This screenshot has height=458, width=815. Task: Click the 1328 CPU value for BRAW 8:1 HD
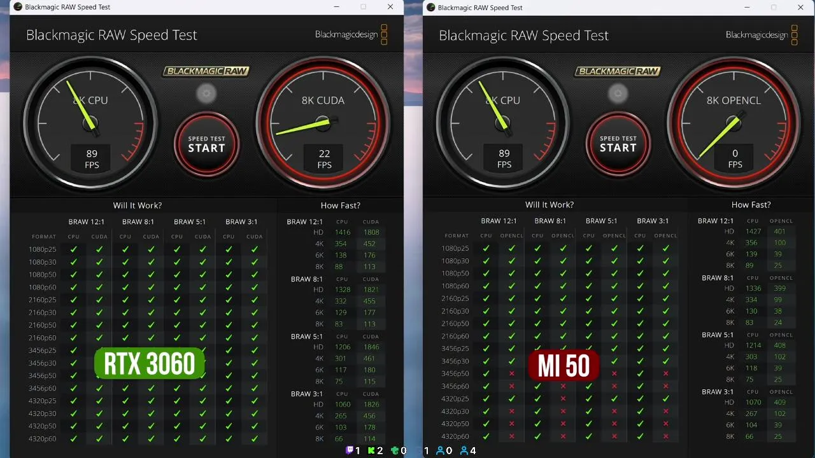pos(343,289)
